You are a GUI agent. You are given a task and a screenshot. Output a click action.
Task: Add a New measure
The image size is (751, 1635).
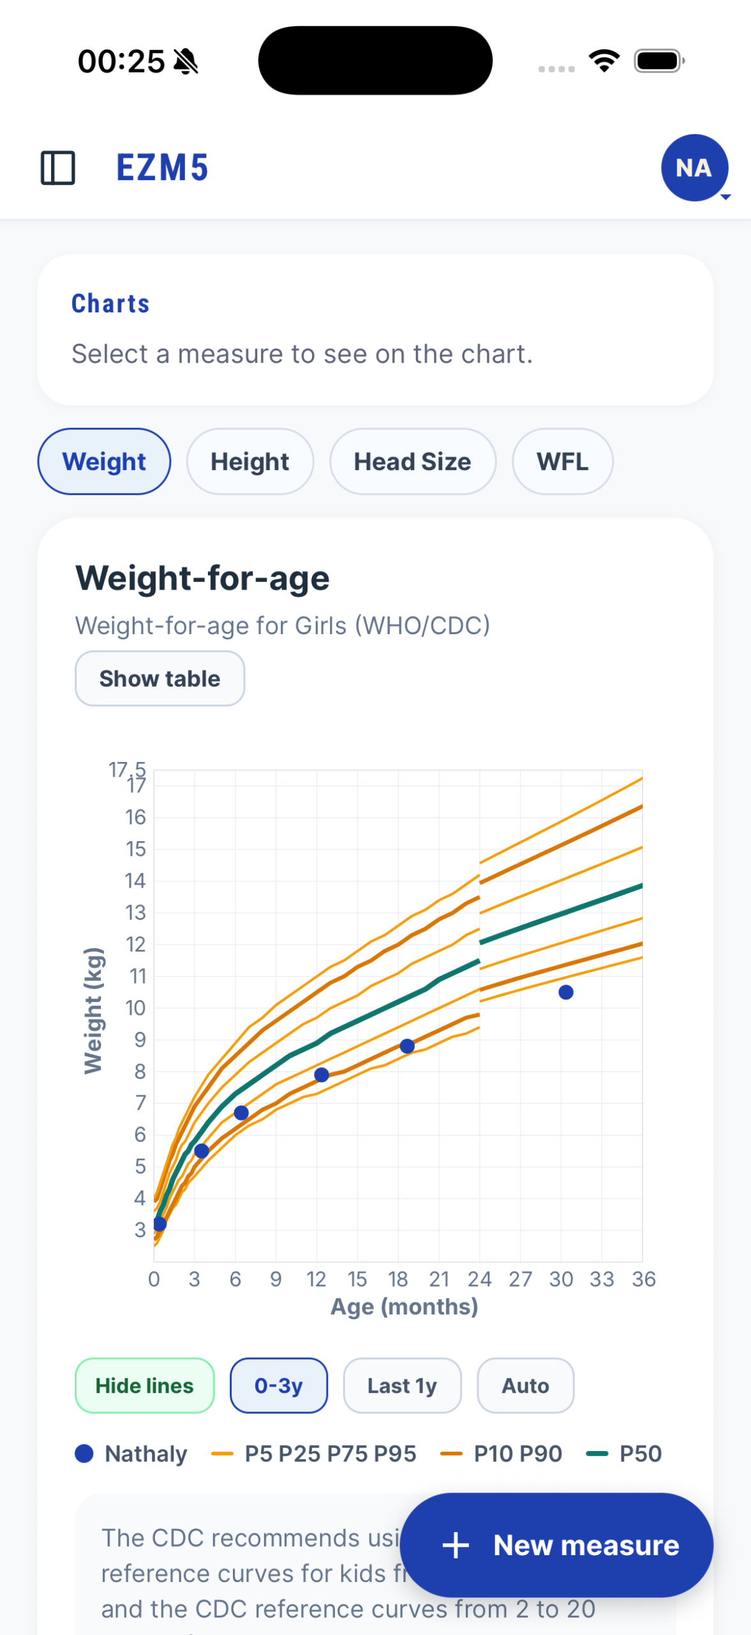tap(556, 1545)
